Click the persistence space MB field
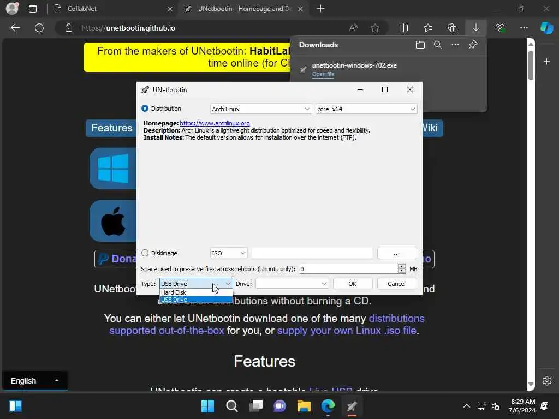 pos(348,269)
